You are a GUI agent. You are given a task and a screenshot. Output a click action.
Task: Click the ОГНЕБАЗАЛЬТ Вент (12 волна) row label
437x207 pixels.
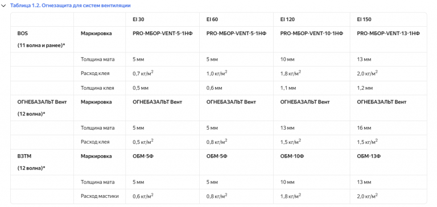point(42,108)
